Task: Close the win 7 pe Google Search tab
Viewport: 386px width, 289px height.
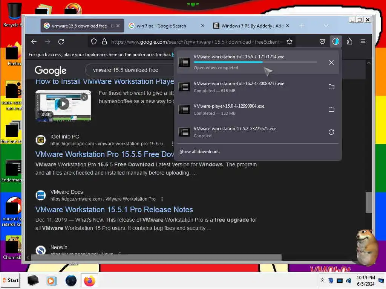Action: (202, 26)
